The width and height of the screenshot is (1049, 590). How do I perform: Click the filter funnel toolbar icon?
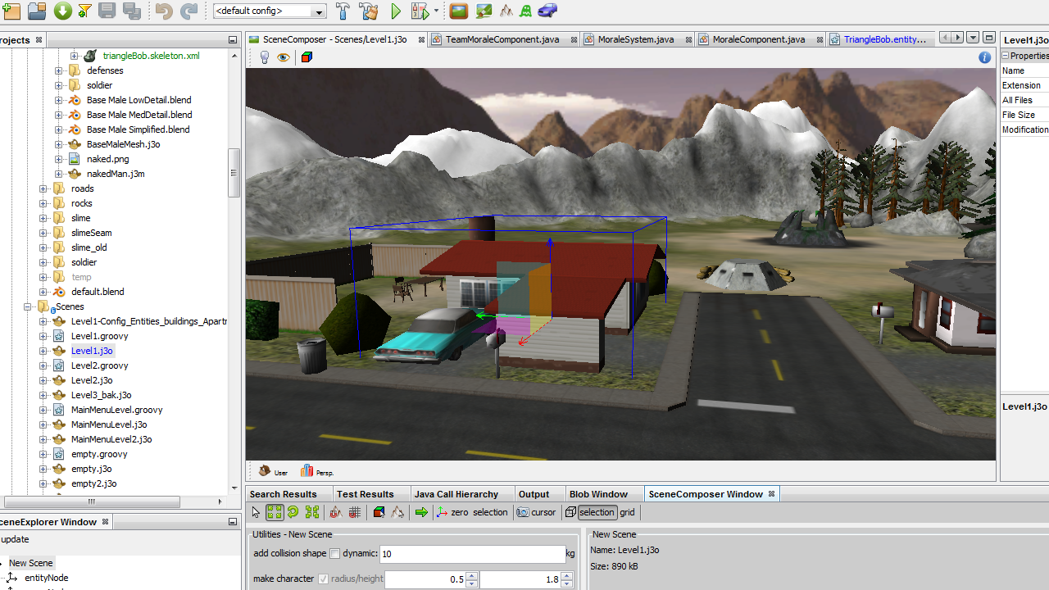(84, 11)
